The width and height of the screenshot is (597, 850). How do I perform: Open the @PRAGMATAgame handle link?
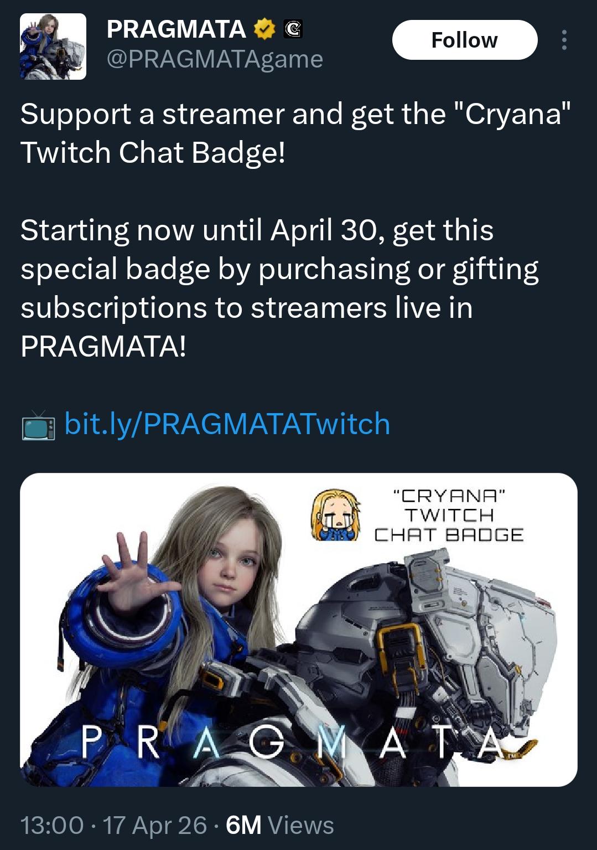[214, 59]
